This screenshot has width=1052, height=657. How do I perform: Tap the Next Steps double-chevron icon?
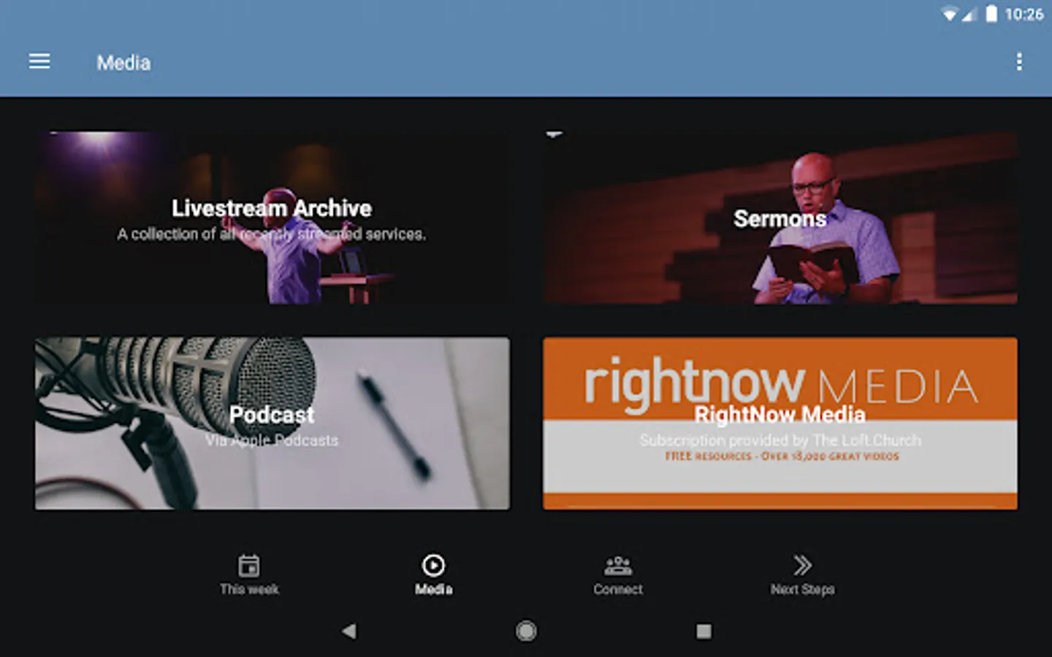tap(802, 565)
